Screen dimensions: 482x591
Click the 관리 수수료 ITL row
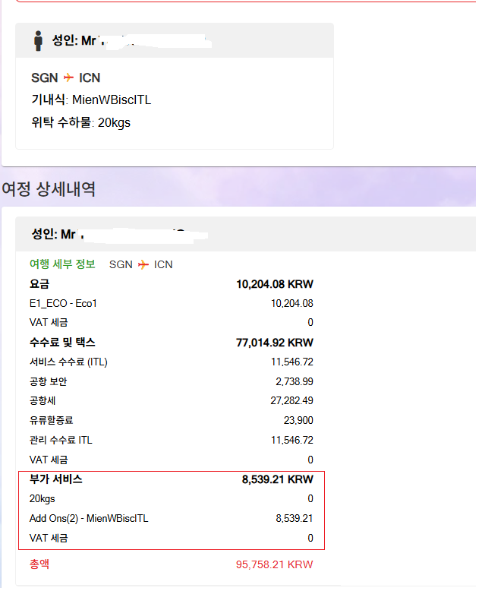tap(172, 440)
